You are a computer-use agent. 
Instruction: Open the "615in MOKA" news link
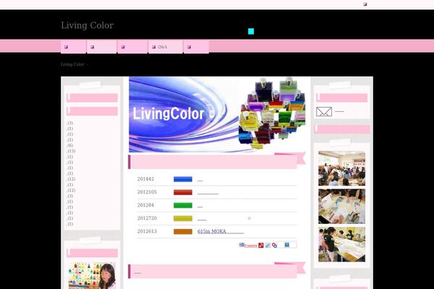point(221,231)
